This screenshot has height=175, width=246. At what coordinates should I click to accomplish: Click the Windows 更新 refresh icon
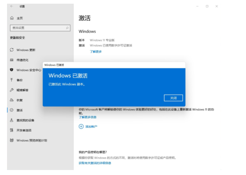coord(12,50)
